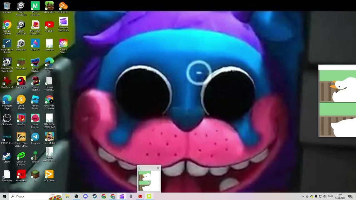
Task: Open Roblox Studio desktop shortcut
Action: click(x=35, y=102)
